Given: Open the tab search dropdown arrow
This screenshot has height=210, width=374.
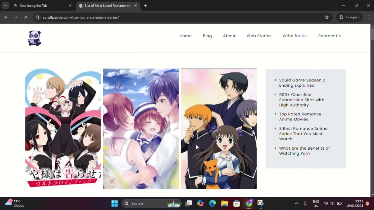Looking at the screenshot, I should tap(5, 6).
